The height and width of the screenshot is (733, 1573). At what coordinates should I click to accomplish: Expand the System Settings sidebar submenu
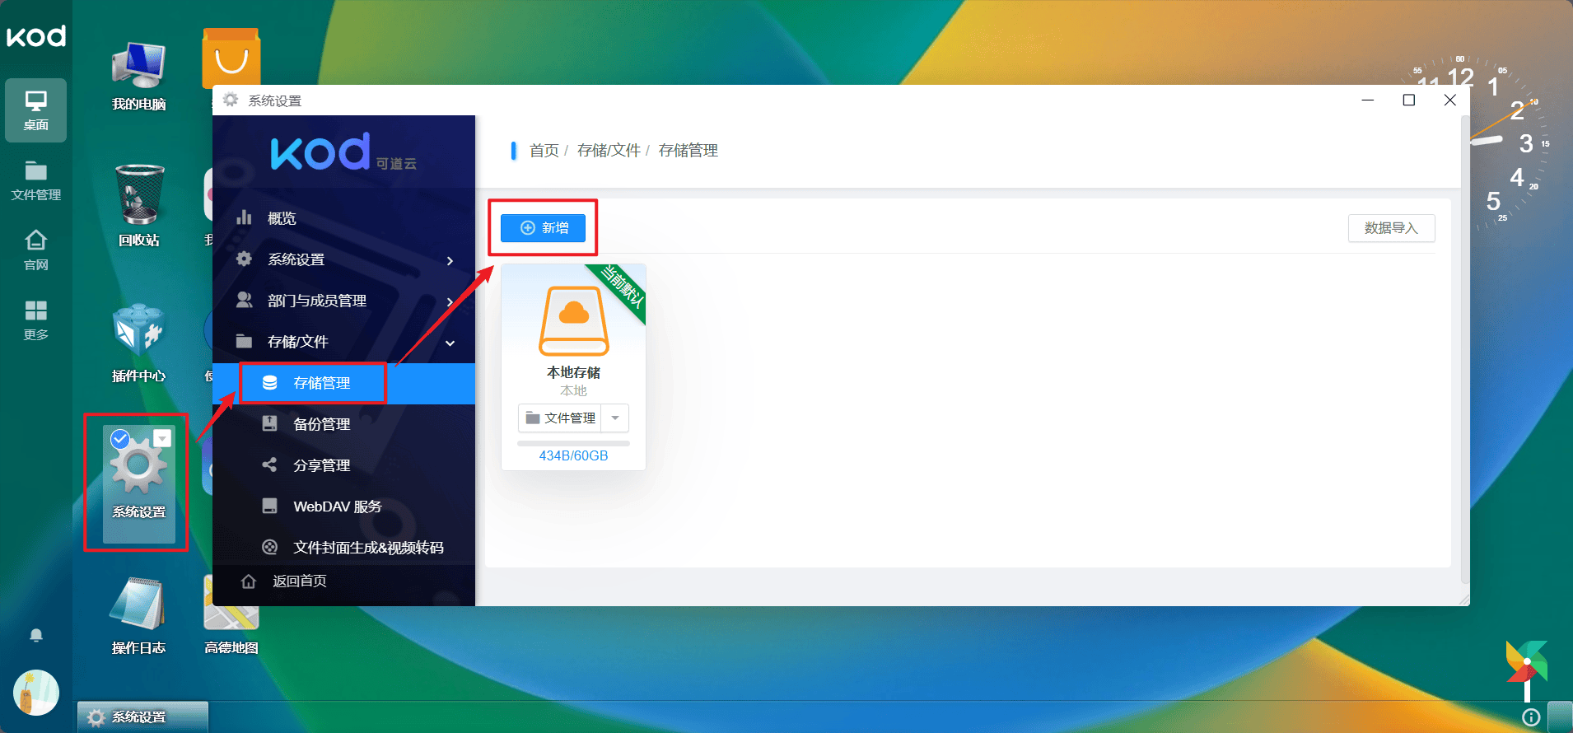[x=450, y=260]
